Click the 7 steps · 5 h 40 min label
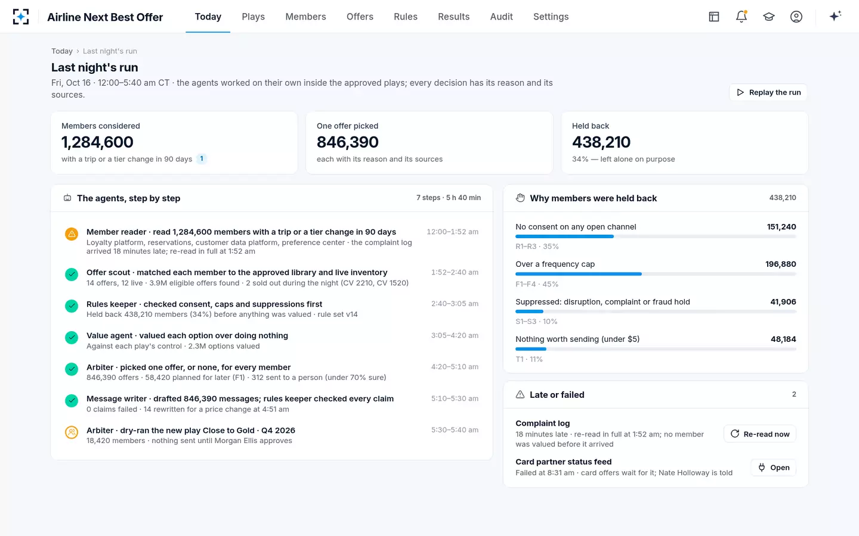Viewport: 859px width, 536px height. click(x=449, y=198)
